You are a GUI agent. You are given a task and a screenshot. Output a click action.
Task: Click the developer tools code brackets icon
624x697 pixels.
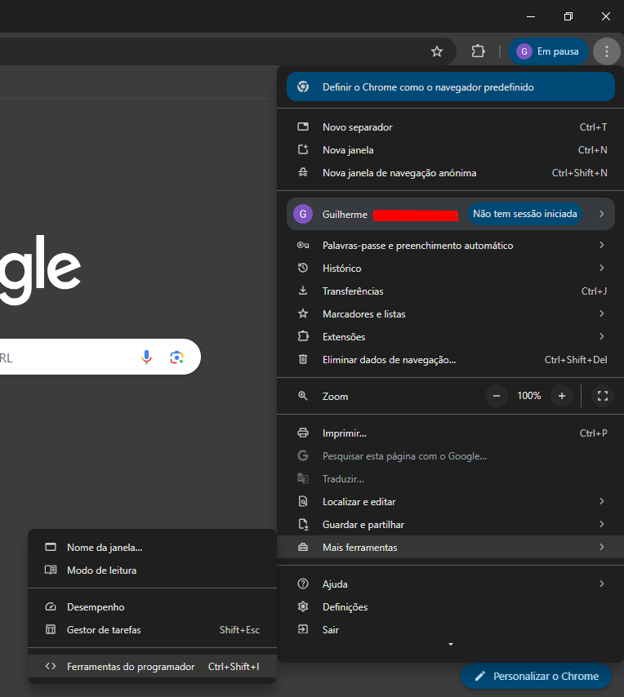[51, 666]
